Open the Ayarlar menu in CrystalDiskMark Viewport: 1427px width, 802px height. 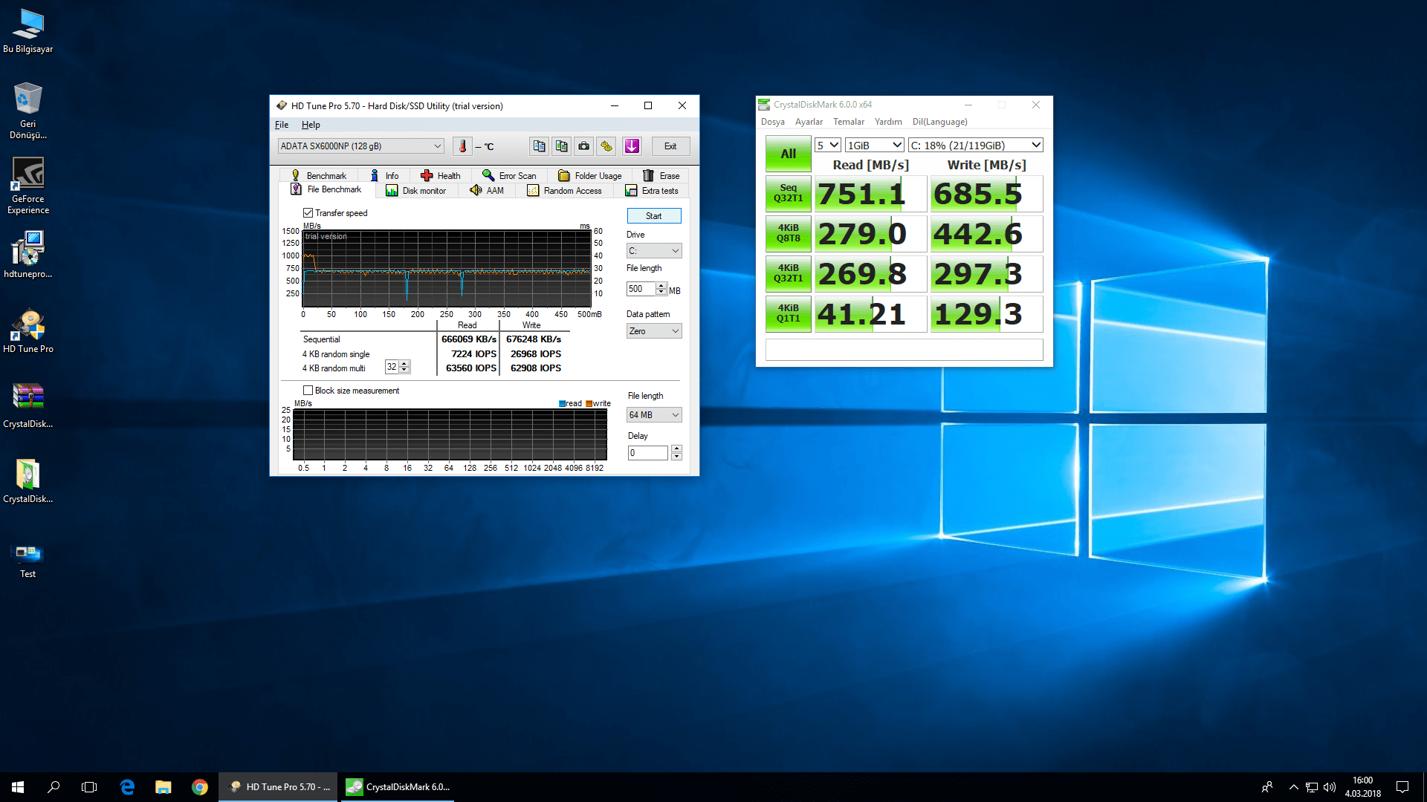(x=809, y=122)
